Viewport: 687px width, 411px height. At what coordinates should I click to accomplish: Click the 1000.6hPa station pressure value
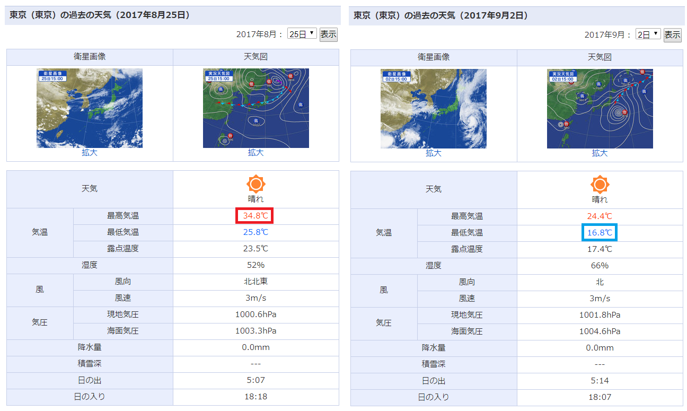click(256, 314)
